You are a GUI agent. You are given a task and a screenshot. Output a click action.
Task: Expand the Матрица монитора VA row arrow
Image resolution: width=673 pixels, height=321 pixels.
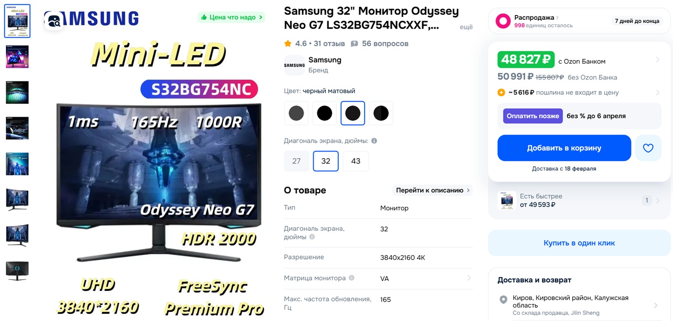(469, 278)
